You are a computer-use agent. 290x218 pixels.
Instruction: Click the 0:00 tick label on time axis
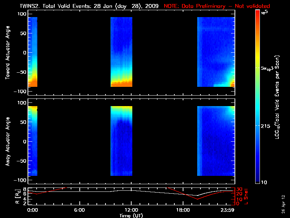(32, 210)
